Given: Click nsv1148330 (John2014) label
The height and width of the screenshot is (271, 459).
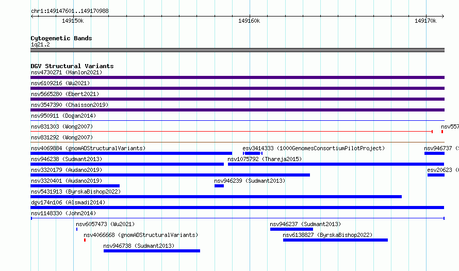Looking at the screenshot, I should tap(63, 213).
